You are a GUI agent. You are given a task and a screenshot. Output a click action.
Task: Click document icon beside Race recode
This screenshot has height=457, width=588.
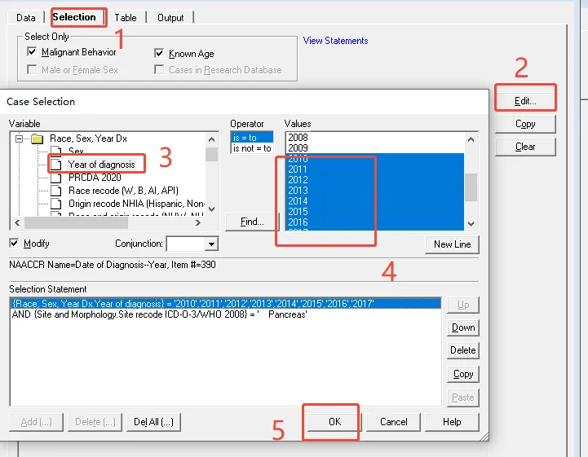56,191
